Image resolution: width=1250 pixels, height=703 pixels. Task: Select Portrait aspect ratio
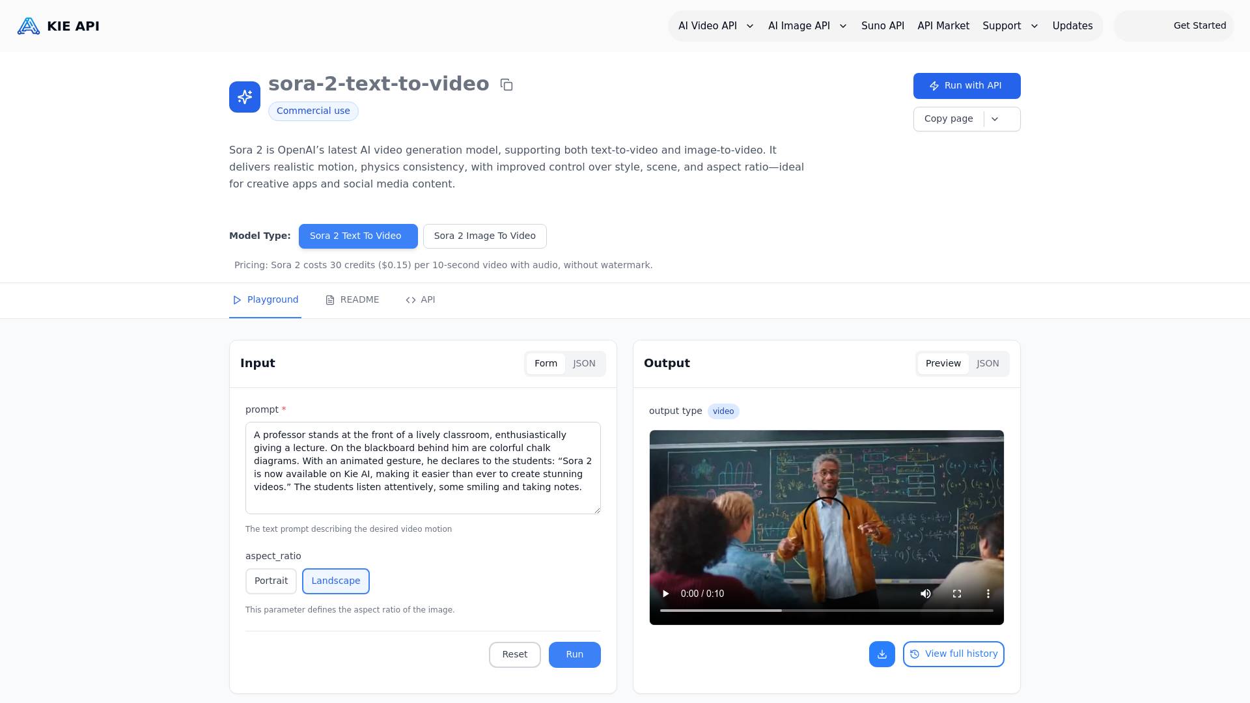[x=271, y=581]
